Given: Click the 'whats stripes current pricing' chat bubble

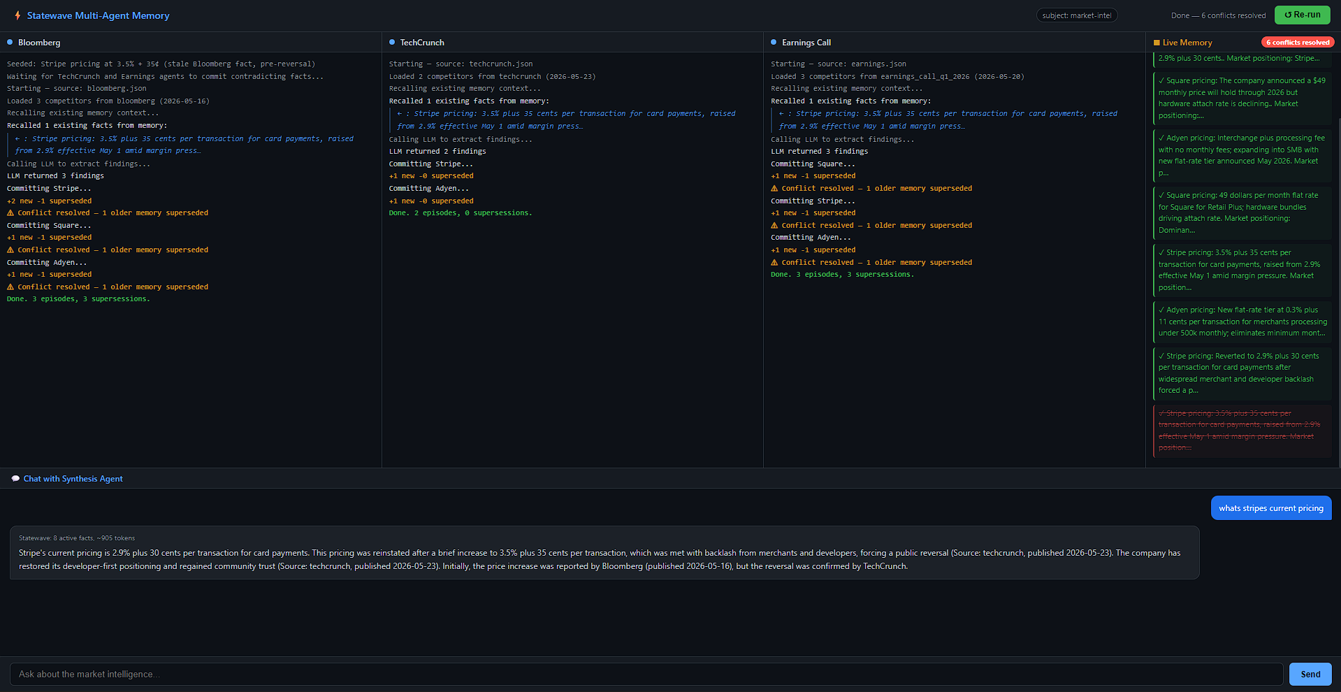Looking at the screenshot, I should click(x=1270, y=508).
